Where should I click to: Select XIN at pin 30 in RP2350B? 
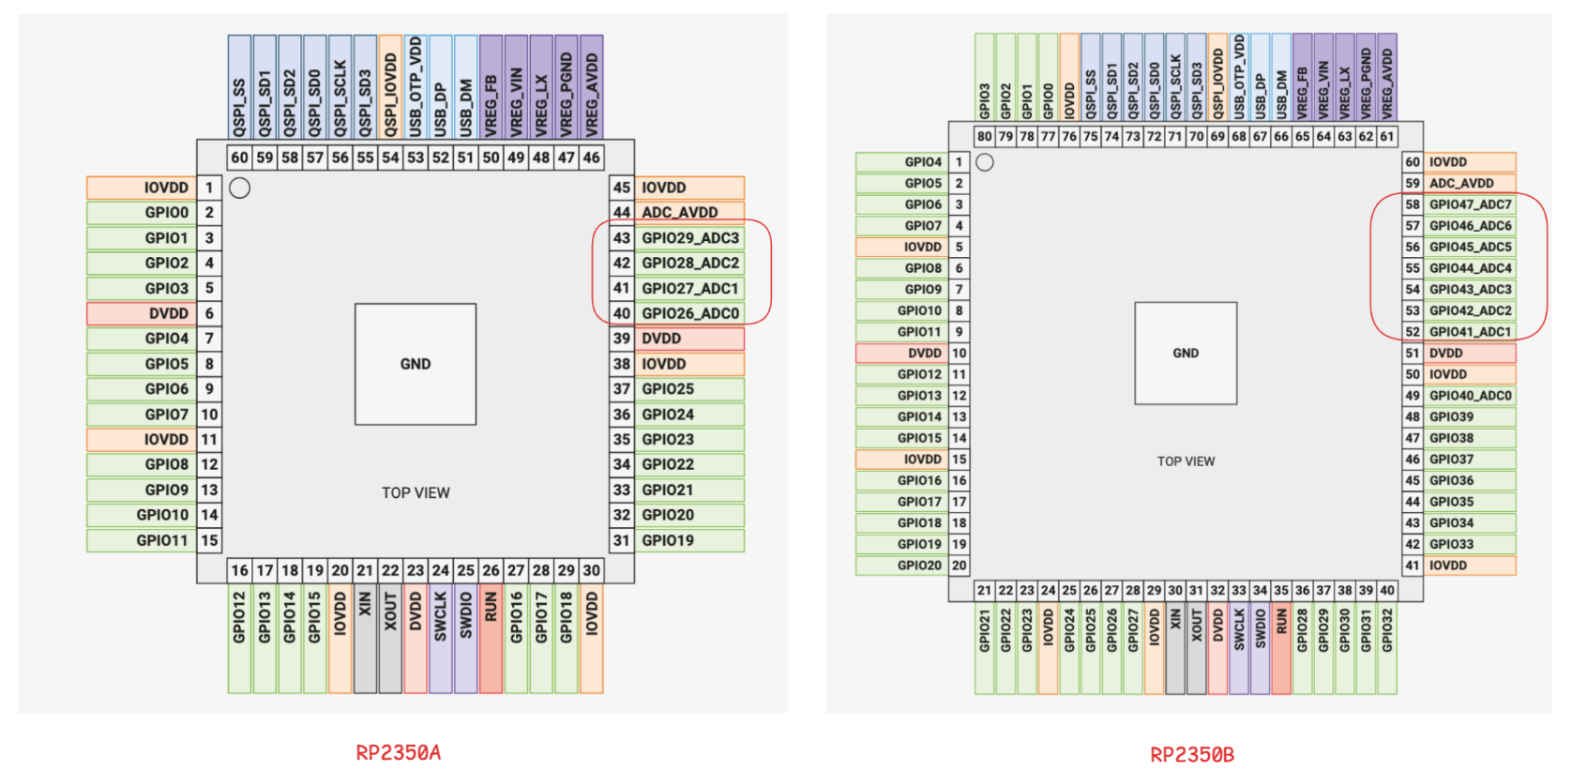1175,648
